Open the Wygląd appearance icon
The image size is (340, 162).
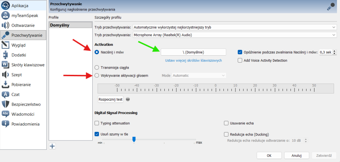point(5,45)
